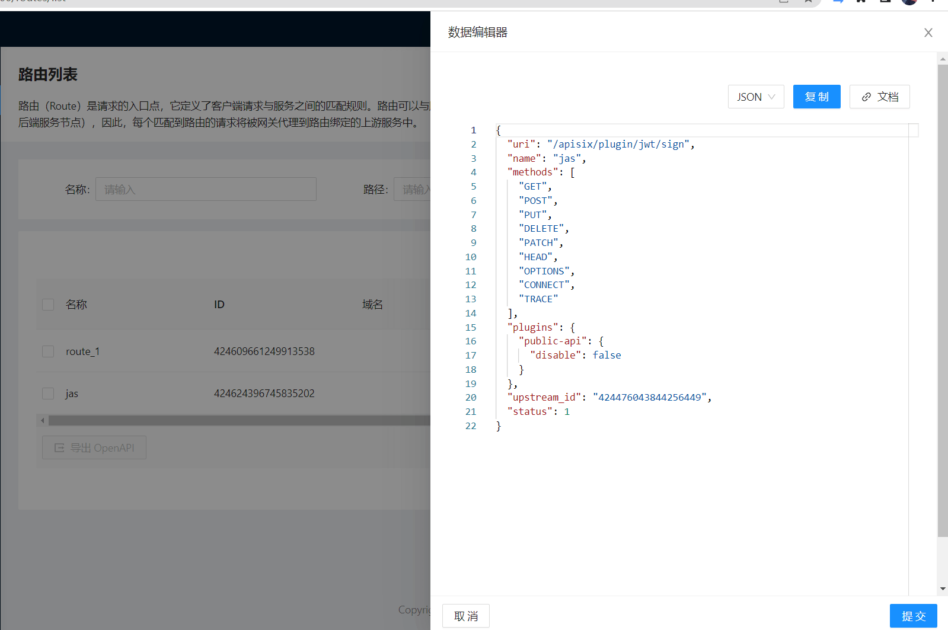This screenshot has width=948, height=630.
Task: Open the JSON format dropdown
Action: pos(756,97)
